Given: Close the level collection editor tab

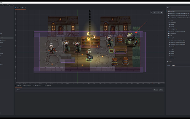Looking at the screenshot, I should point(25,8).
